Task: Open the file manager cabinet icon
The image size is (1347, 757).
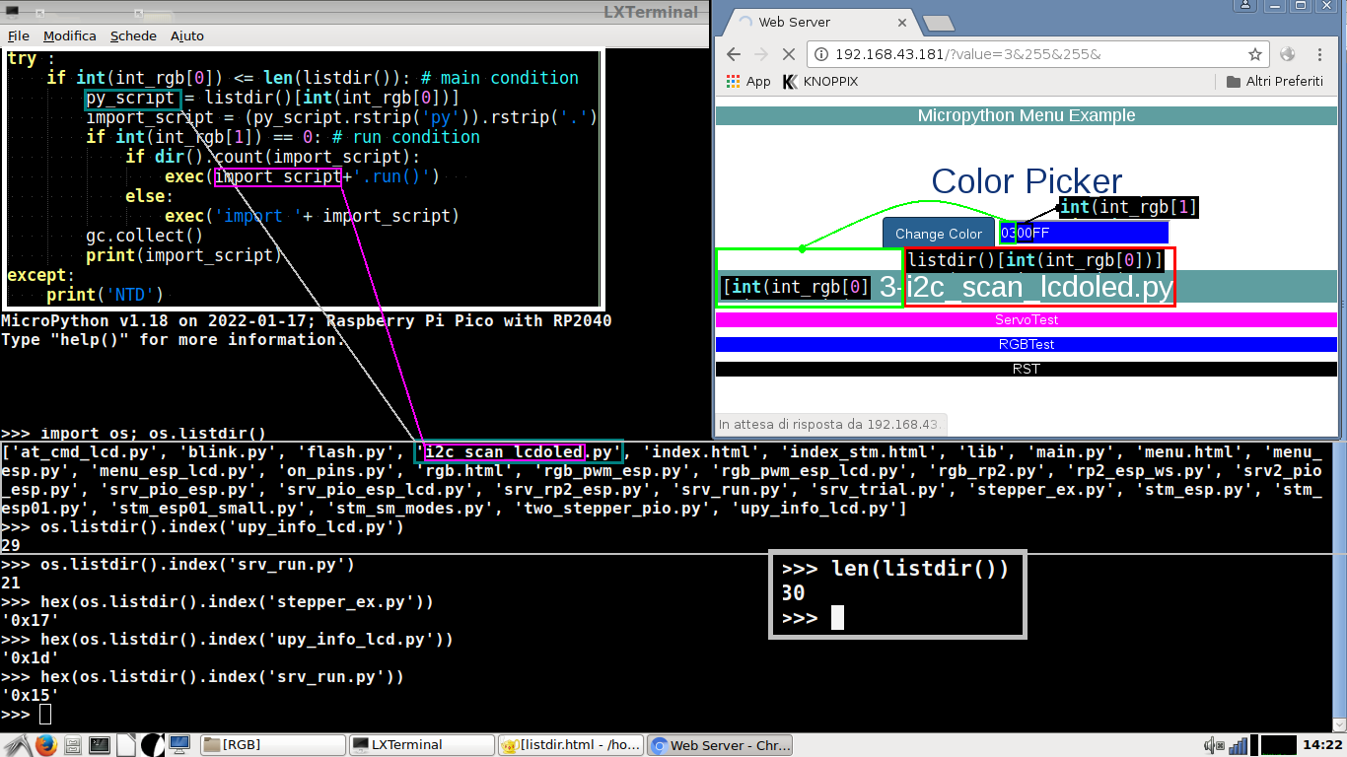Action: tap(72, 745)
